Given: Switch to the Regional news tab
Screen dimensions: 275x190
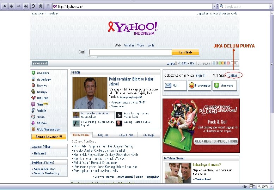Looking at the screenshot, I should pyautogui.click(x=103, y=135).
